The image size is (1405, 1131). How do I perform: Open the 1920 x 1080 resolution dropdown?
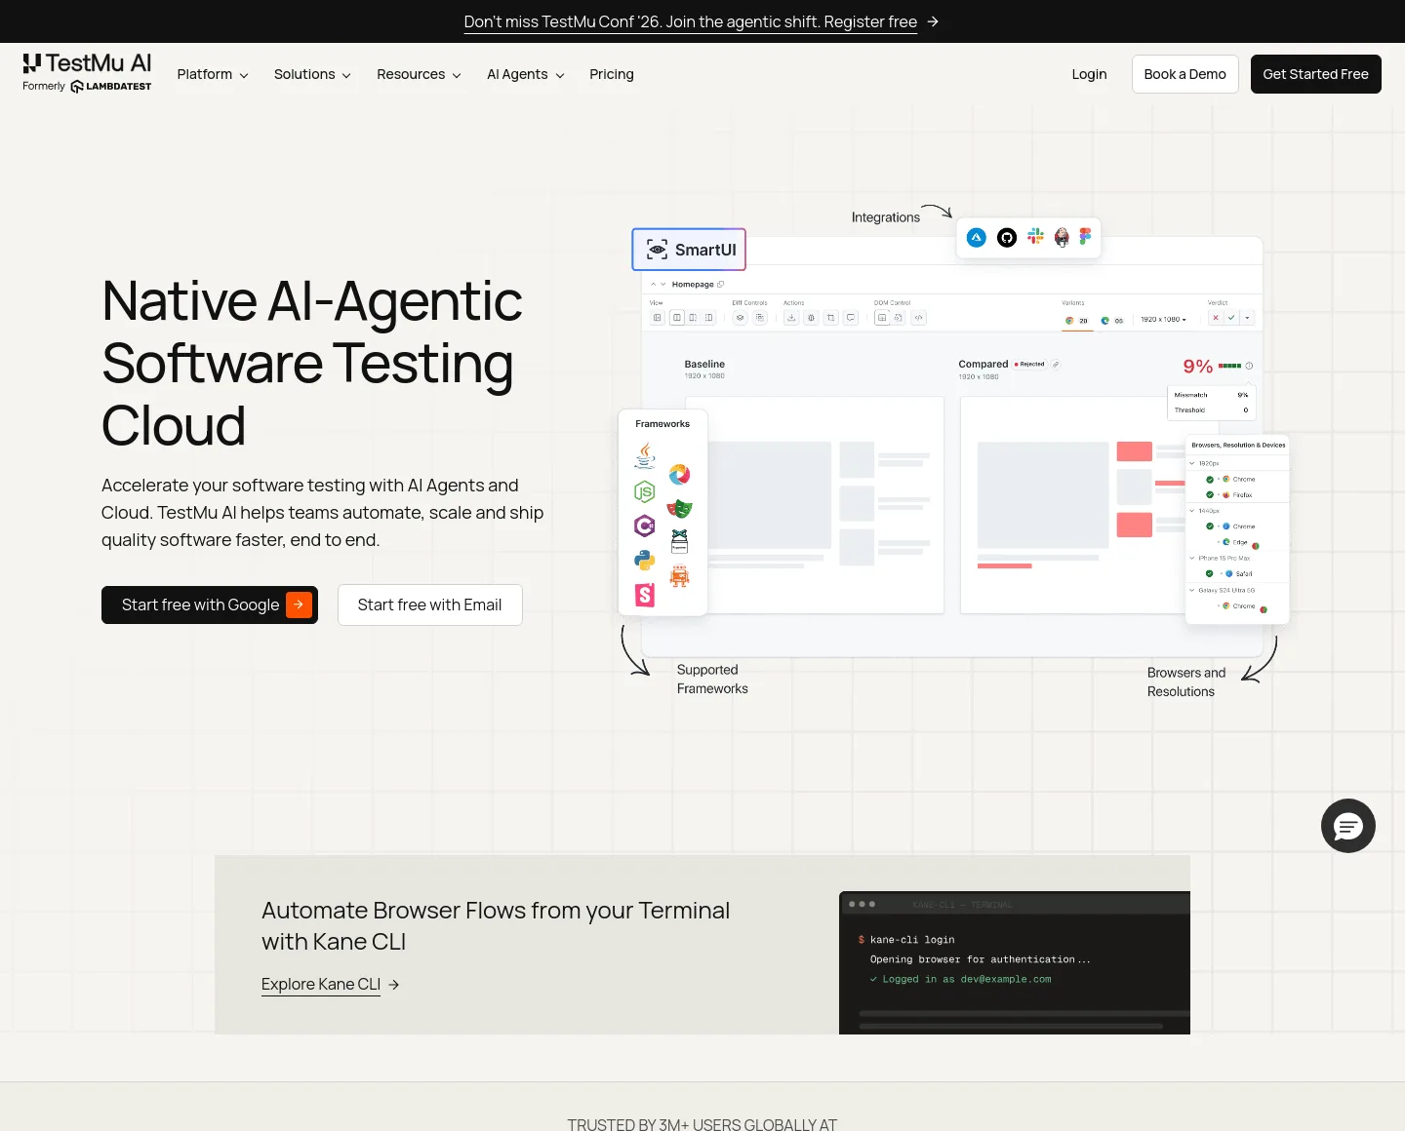coord(1164,320)
